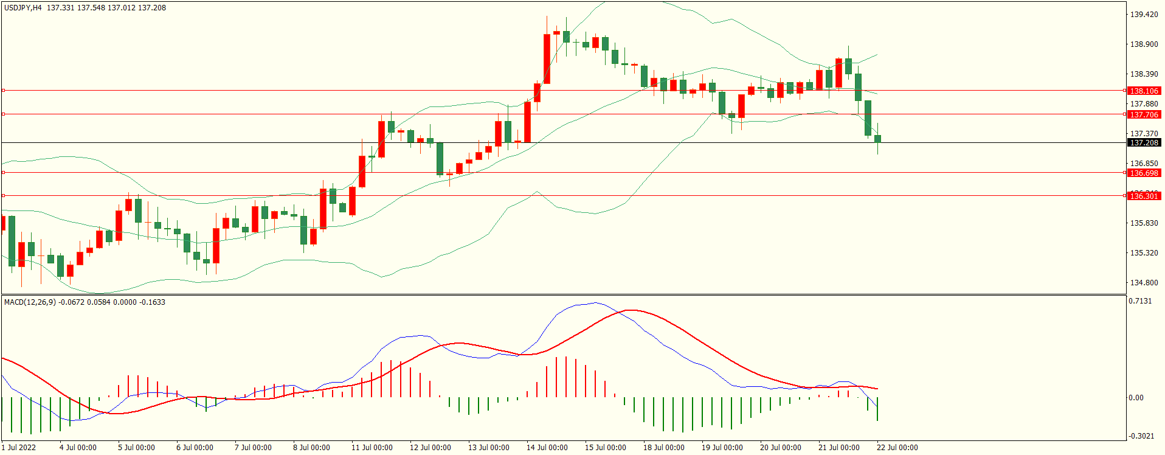Click the 0.00 MACD scale value

click(1136, 398)
